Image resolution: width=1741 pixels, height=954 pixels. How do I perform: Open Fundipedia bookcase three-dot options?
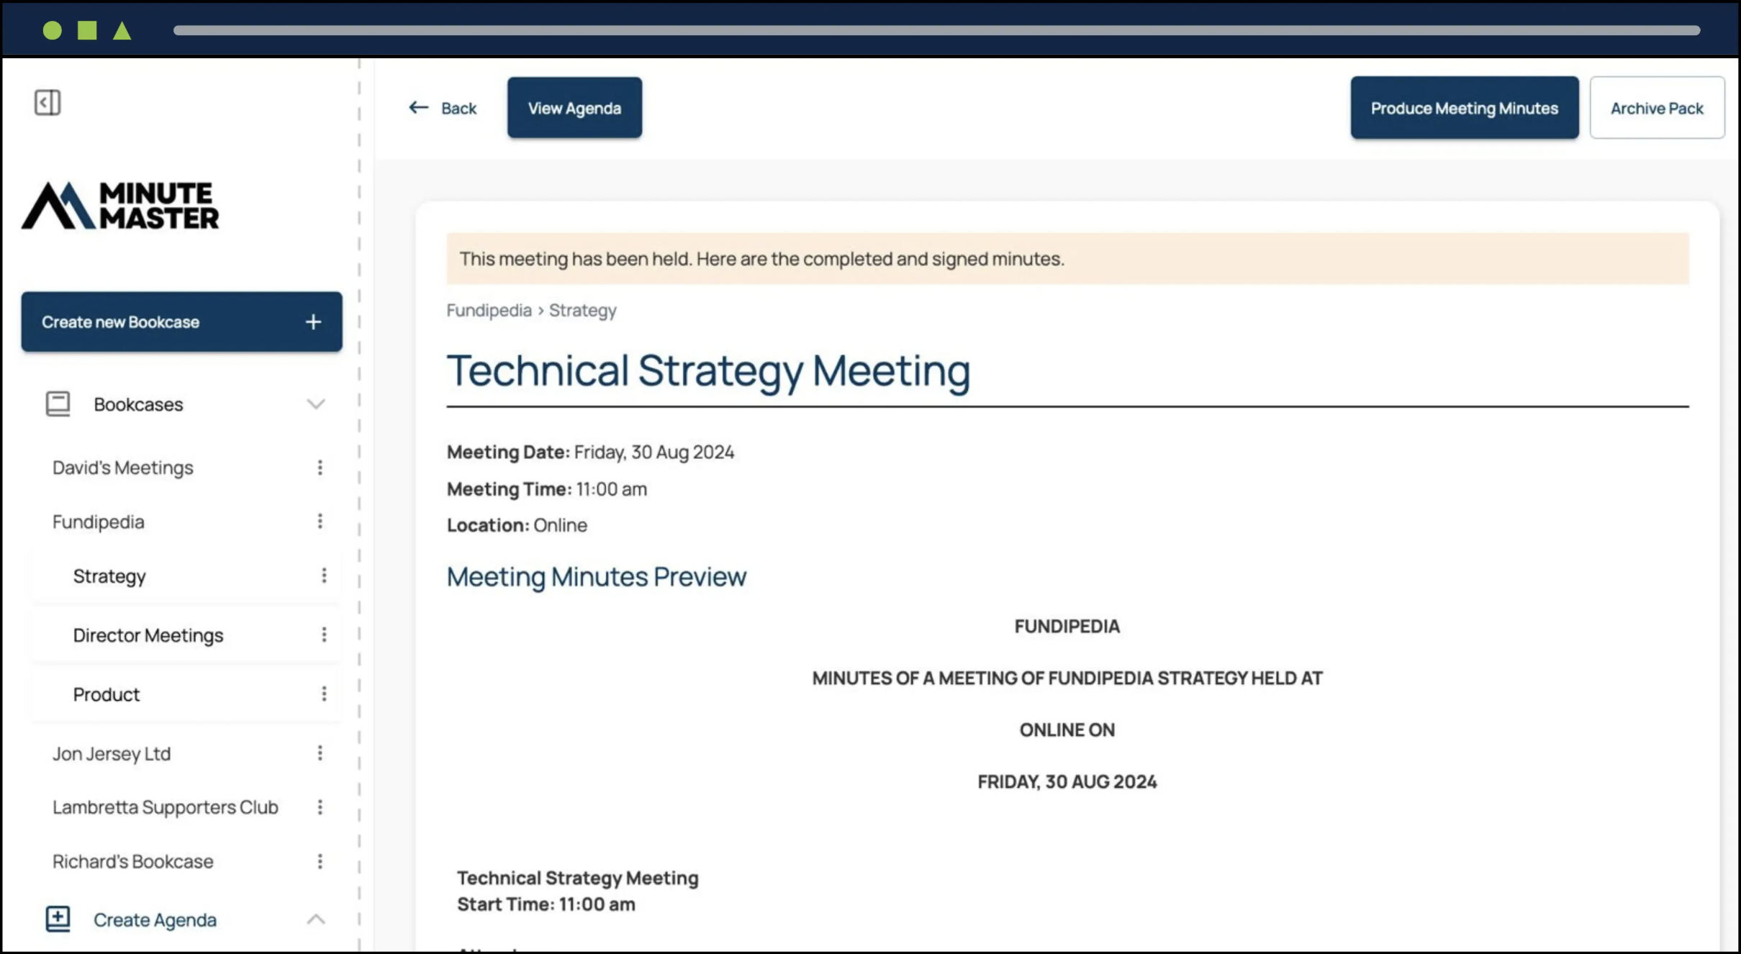[x=320, y=522]
